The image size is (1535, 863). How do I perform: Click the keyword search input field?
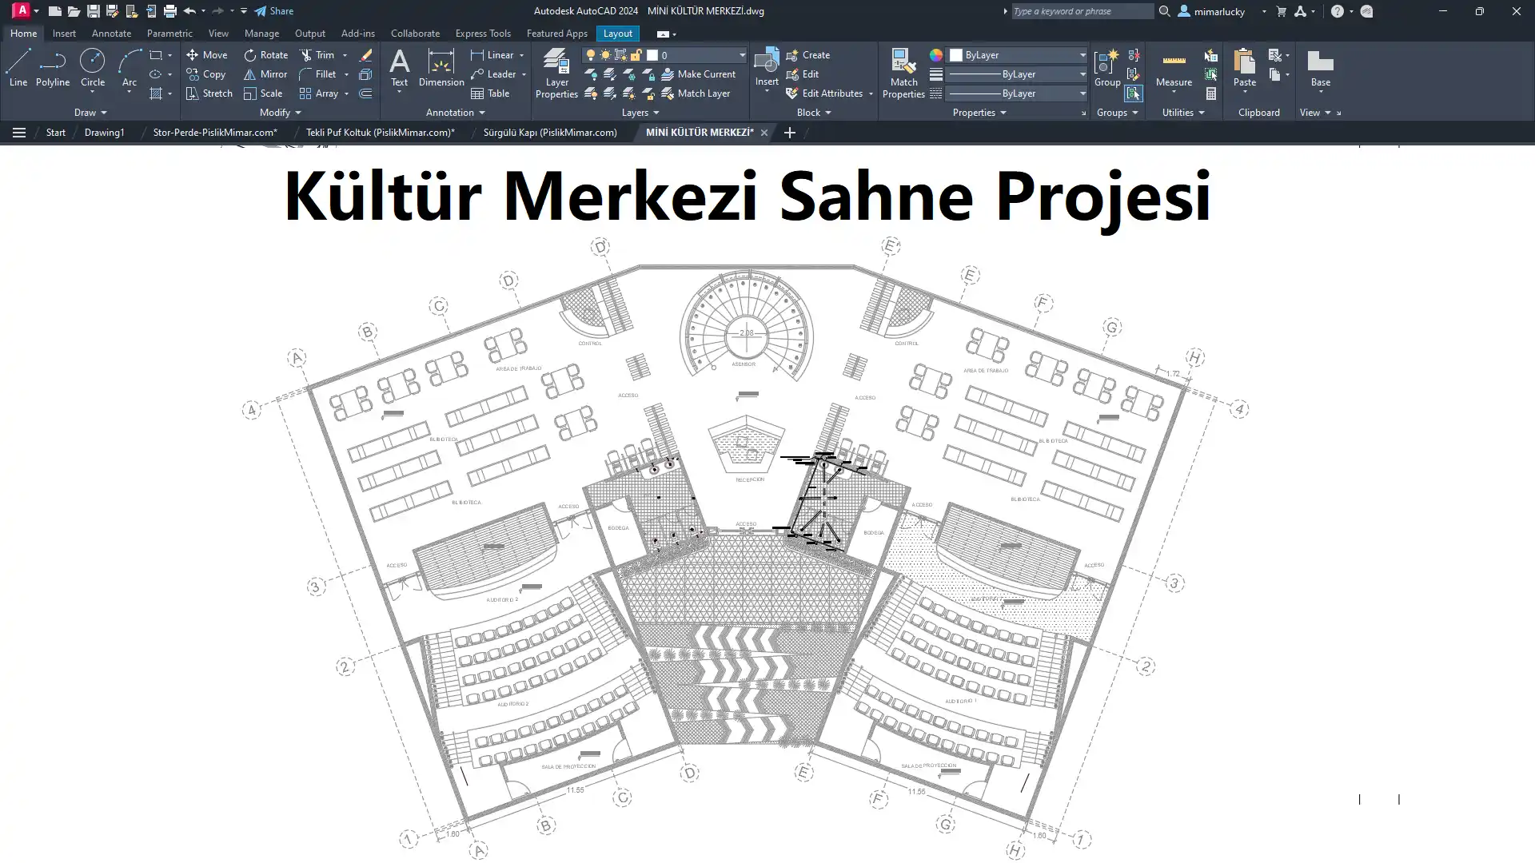1081,11
